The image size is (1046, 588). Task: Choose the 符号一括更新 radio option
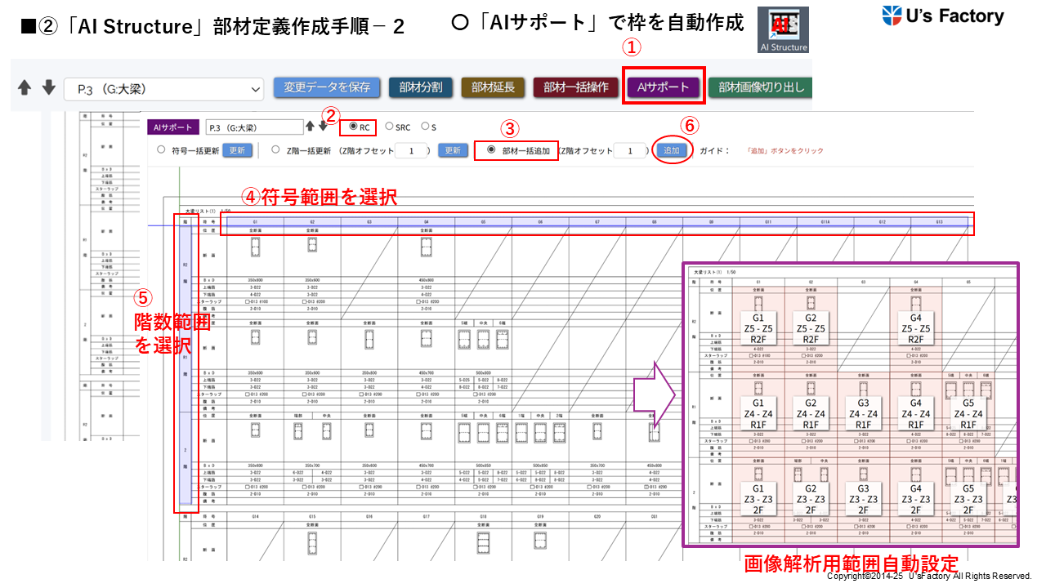coord(162,150)
